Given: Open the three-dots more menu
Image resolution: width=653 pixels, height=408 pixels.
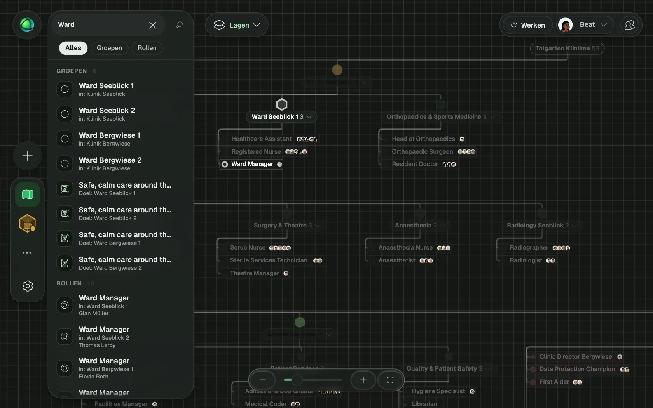Looking at the screenshot, I should [x=27, y=253].
